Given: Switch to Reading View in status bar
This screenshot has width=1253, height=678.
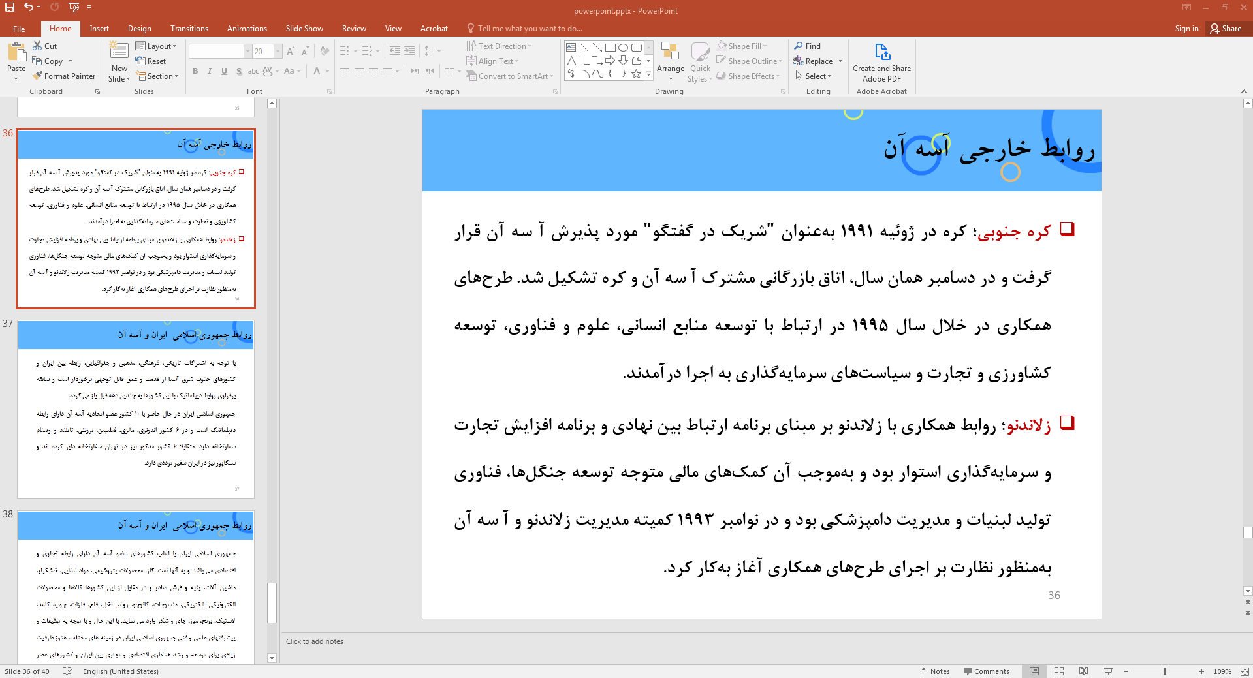Looking at the screenshot, I should 1083,671.
